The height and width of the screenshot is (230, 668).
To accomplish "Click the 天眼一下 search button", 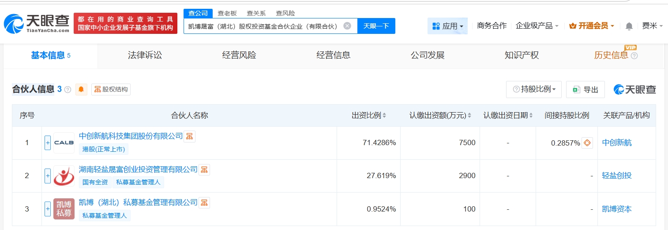I will 376,26.
